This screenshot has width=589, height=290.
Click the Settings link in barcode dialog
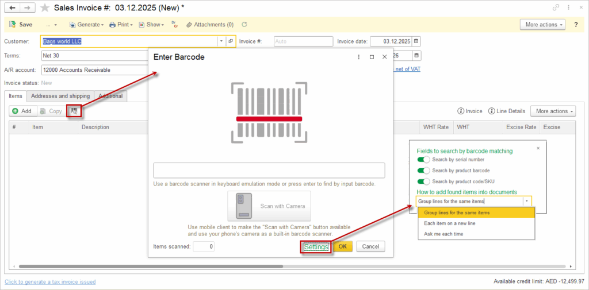click(x=316, y=246)
